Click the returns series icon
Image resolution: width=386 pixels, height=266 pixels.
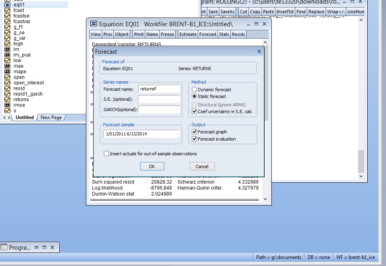(7, 100)
